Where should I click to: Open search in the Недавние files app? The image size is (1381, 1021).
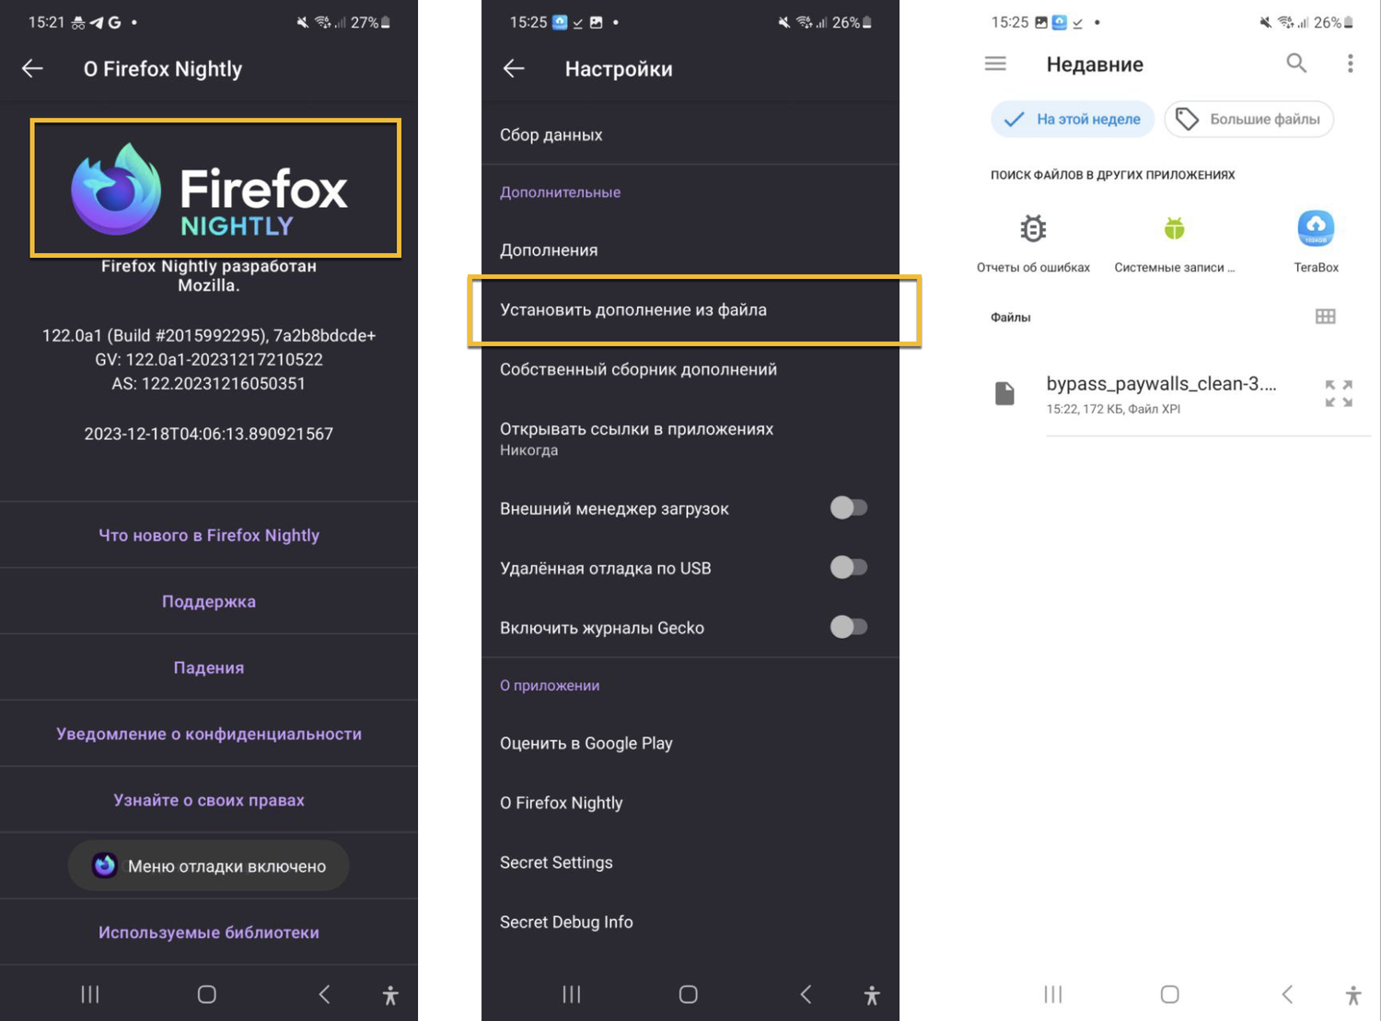click(x=1296, y=64)
